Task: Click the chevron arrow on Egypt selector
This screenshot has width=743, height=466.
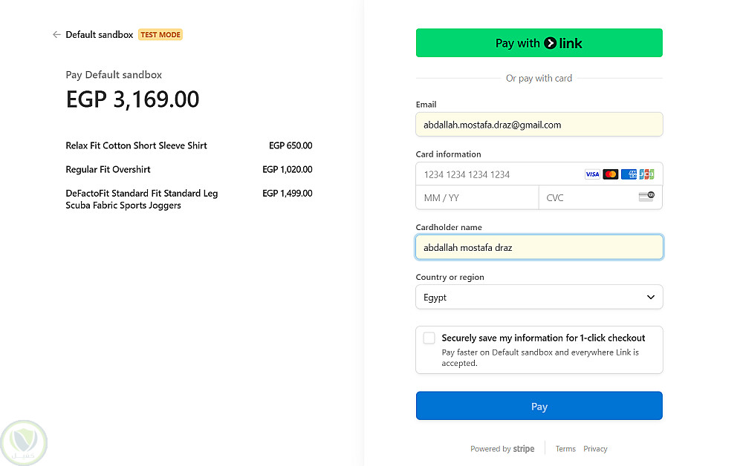Action: coord(651,298)
